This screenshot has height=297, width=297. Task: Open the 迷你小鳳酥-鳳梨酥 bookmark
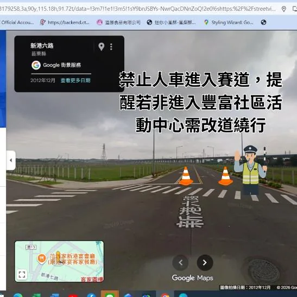171,23
